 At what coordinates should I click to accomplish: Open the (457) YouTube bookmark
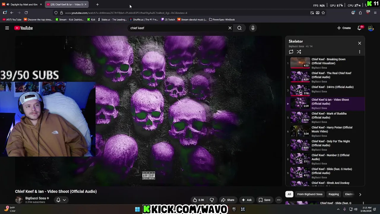click(12, 20)
